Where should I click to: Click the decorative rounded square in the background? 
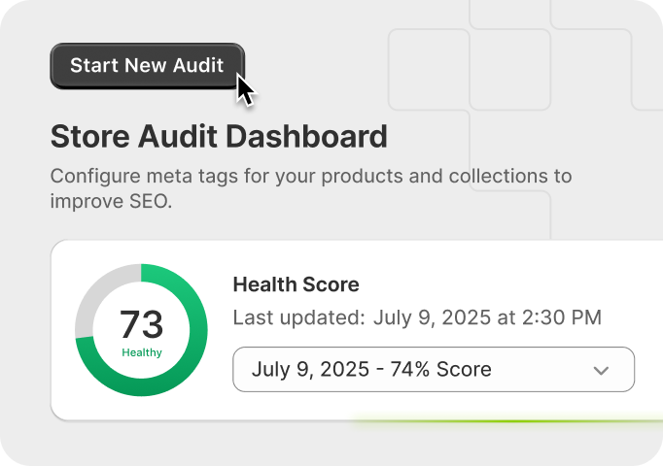tap(429, 70)
